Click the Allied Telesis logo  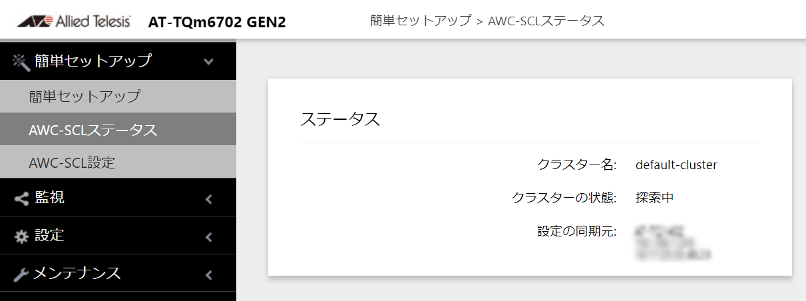click(x=73, y=22)
